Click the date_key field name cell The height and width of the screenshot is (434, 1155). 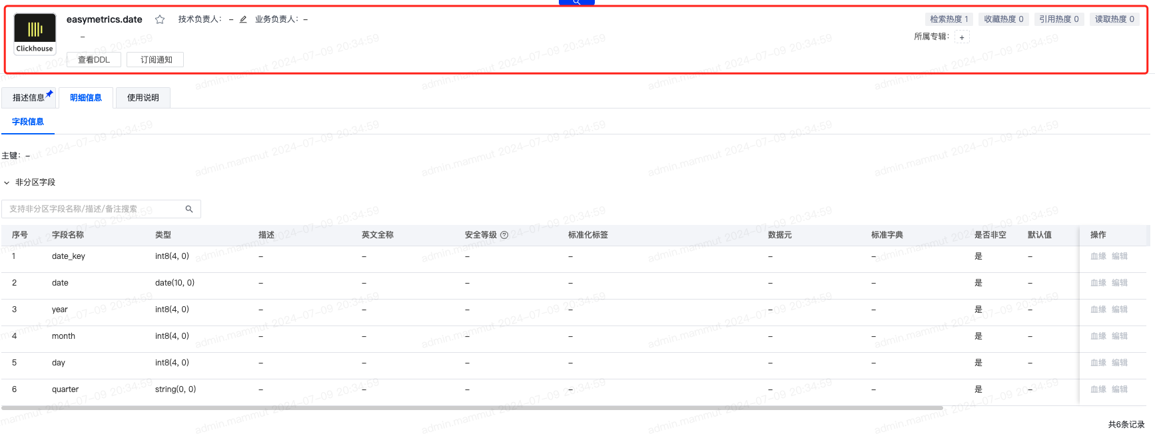[69, 256]
